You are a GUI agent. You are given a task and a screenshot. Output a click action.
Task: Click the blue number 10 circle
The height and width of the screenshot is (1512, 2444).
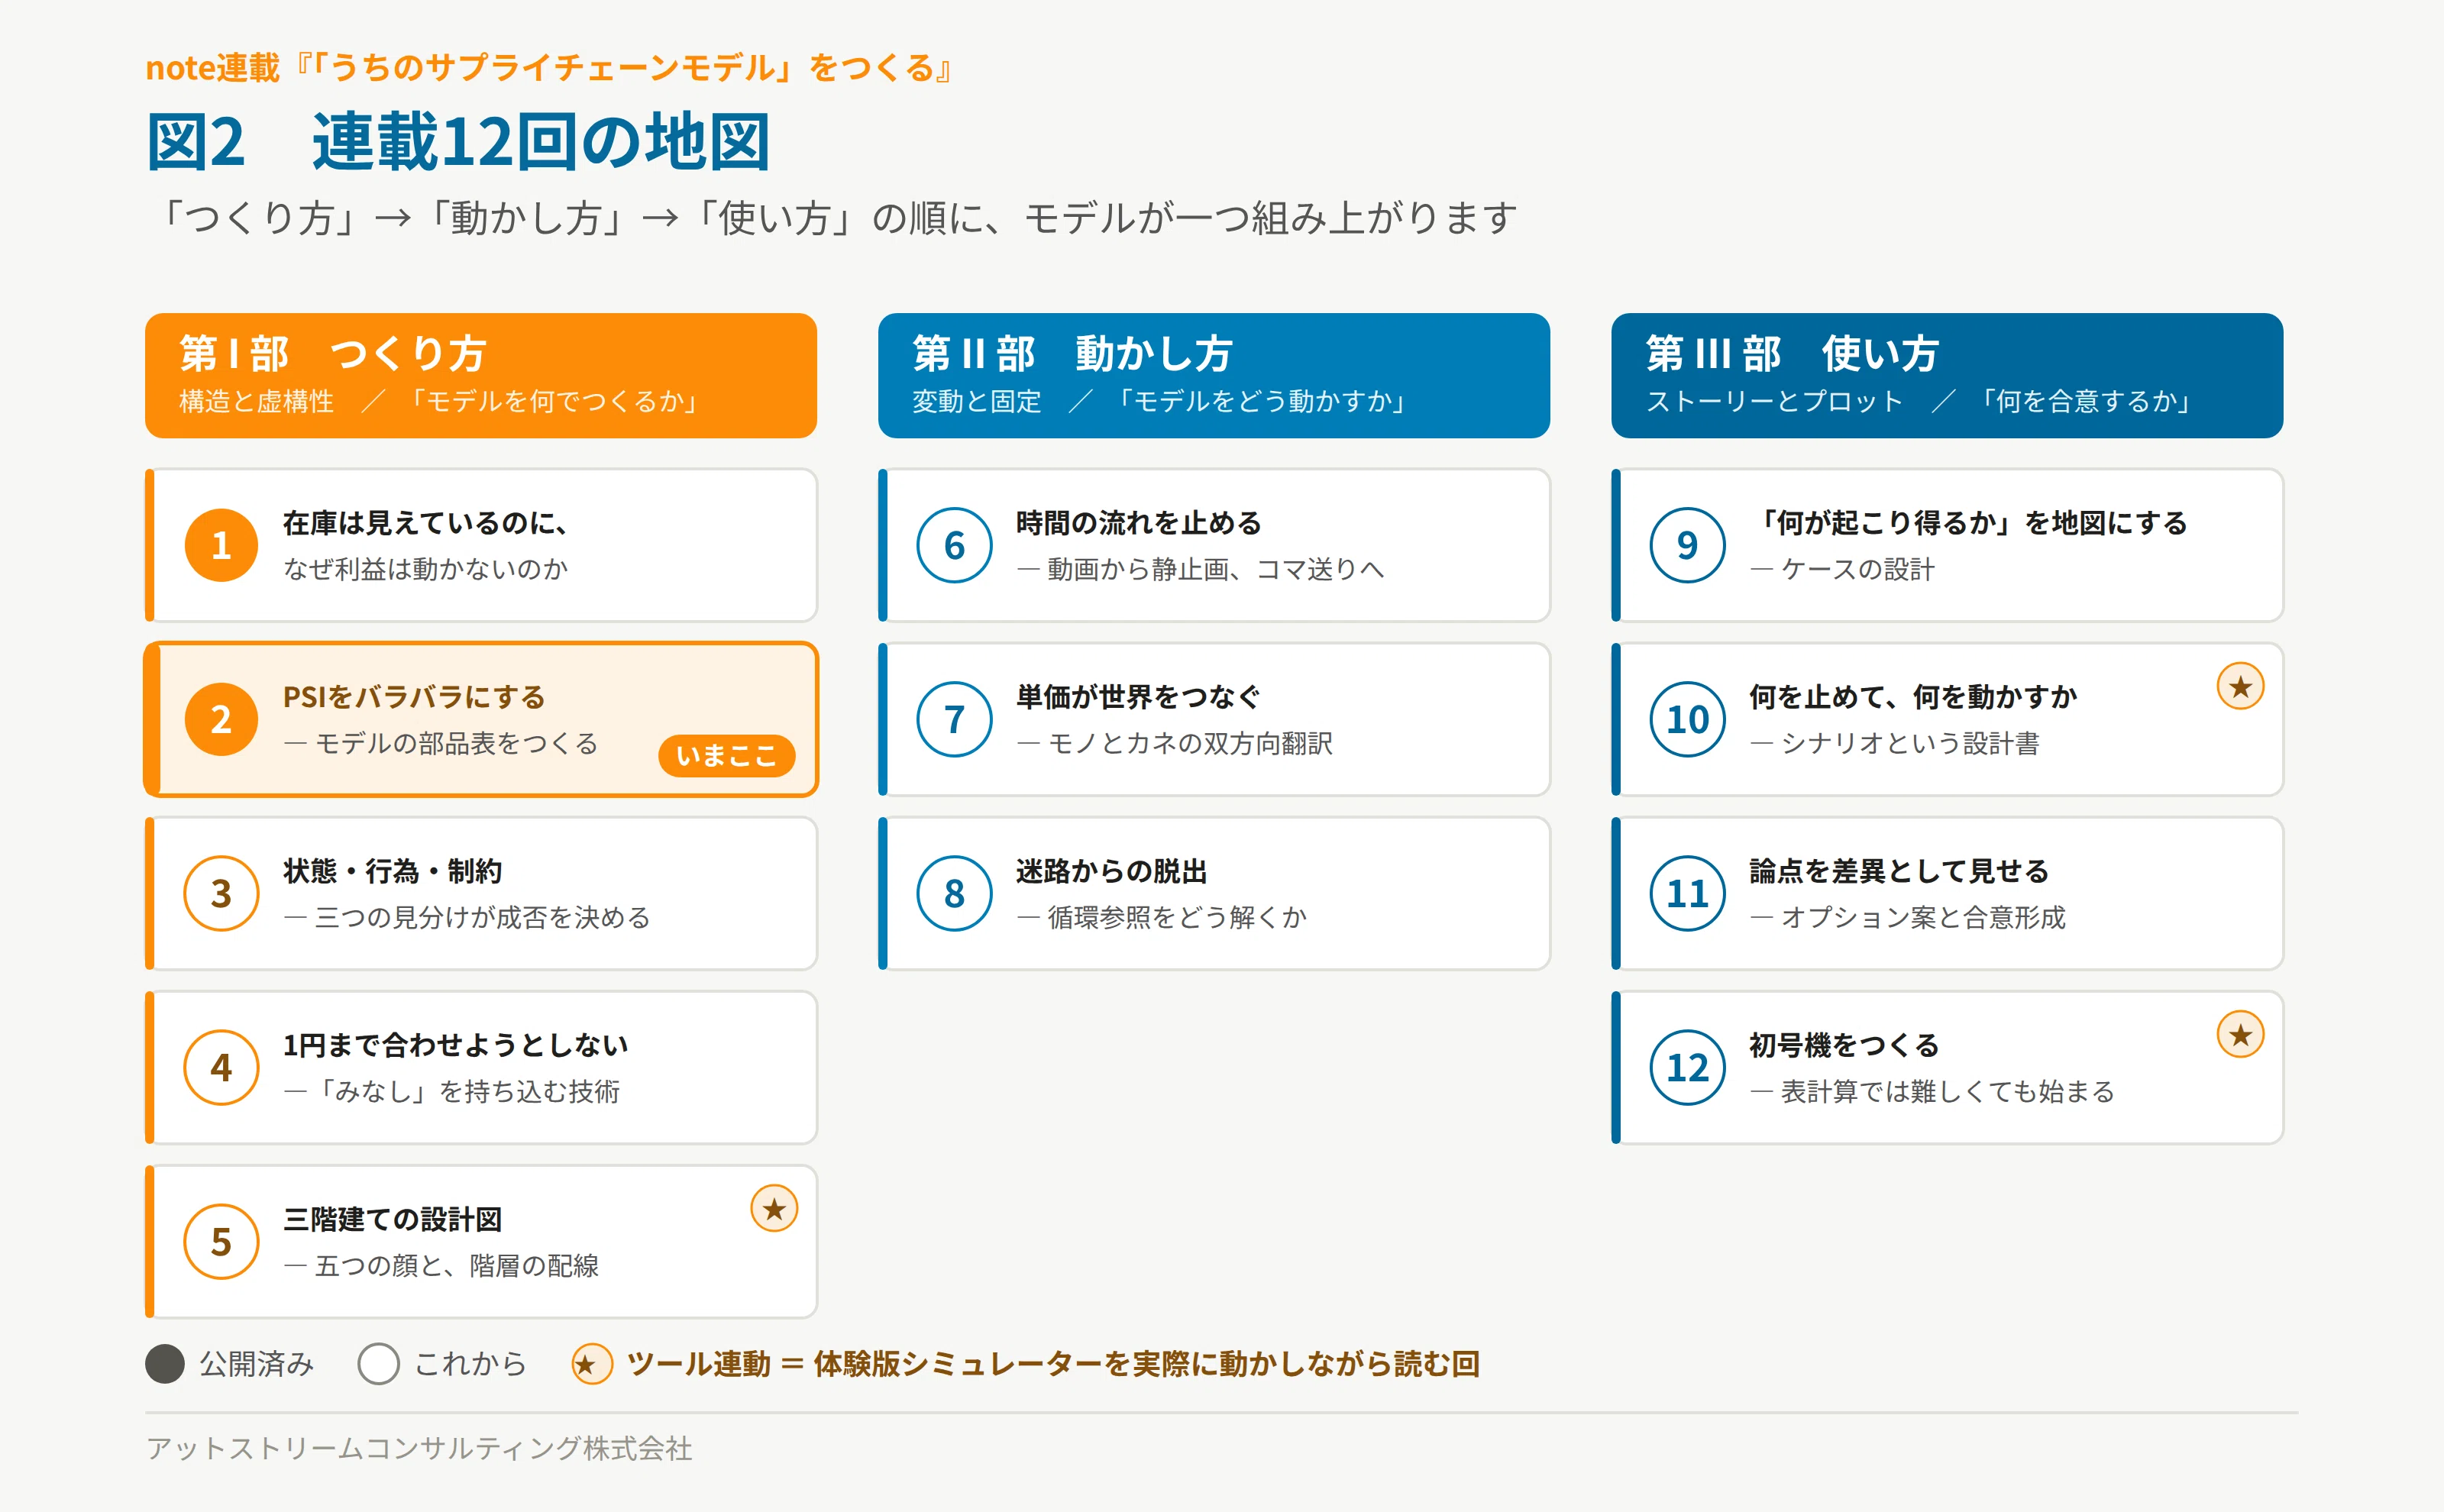1687,719
